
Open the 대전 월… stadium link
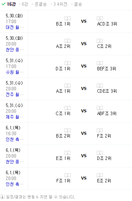click(15, 27)
